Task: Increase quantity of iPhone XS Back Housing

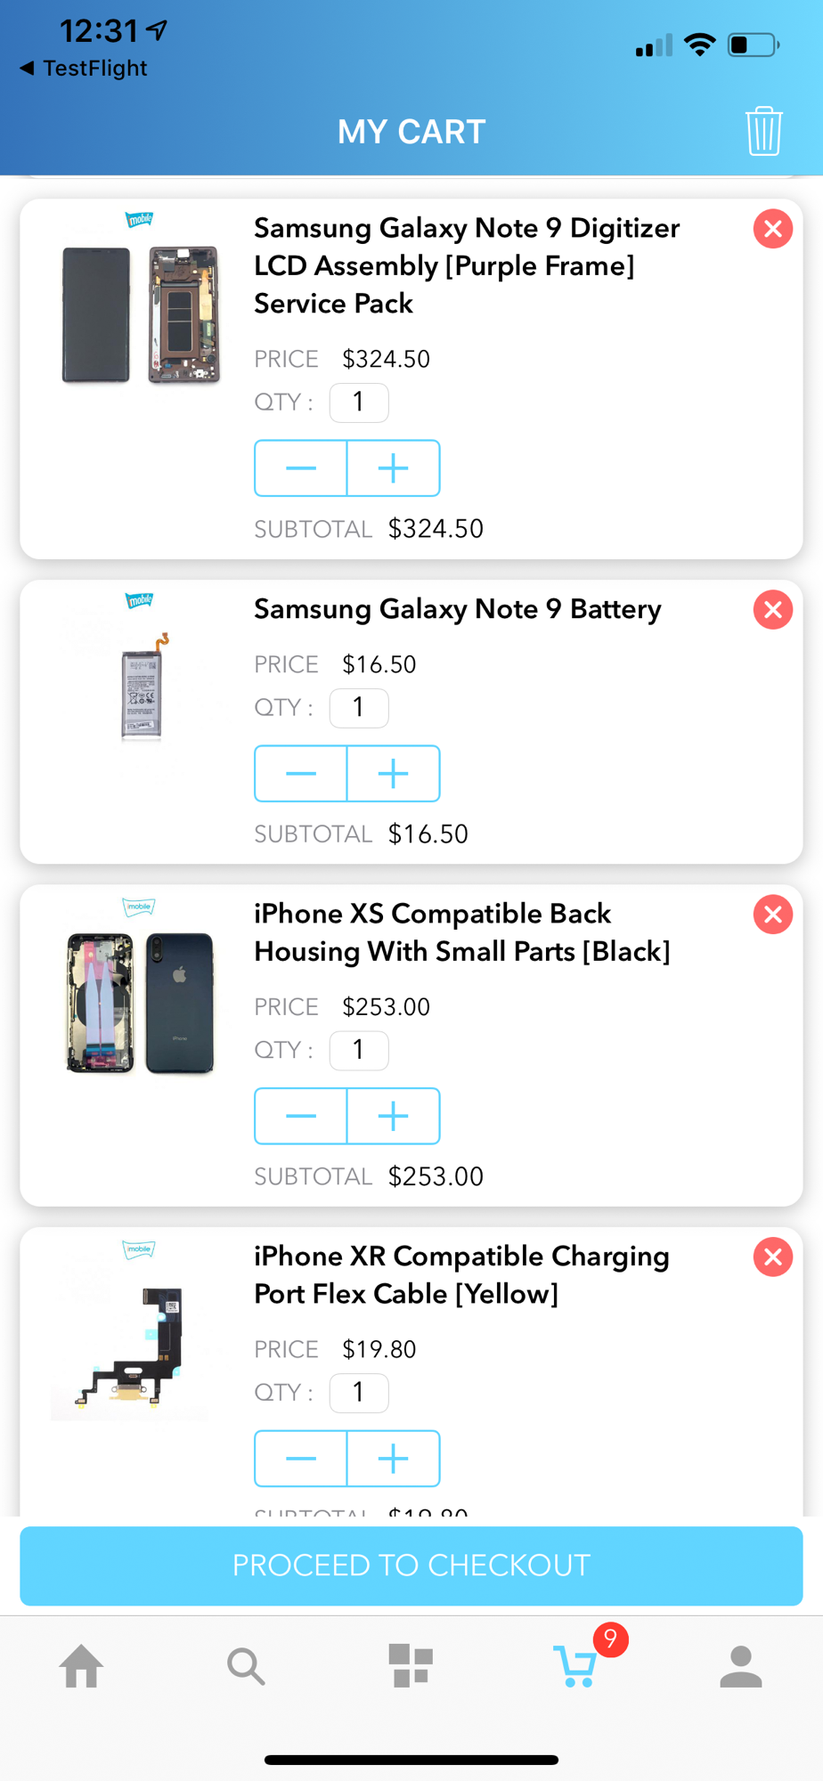Action: pos(393,1116)
